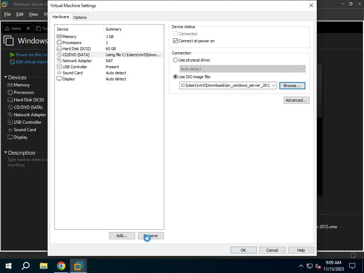This screenshot has width=364, height=273.
Task: Click the Add... hardware button
Action: 122,236
